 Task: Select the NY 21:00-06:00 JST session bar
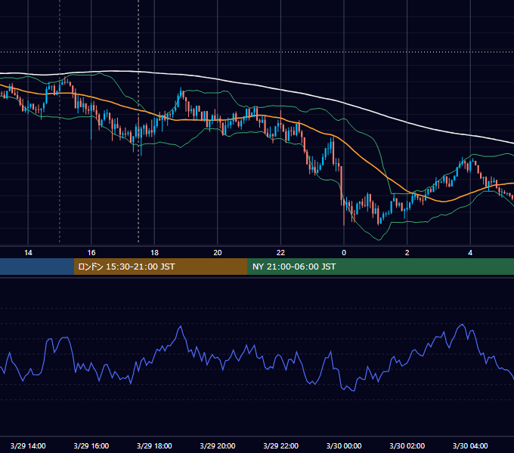pyautogui.click(x=380, y=267)
